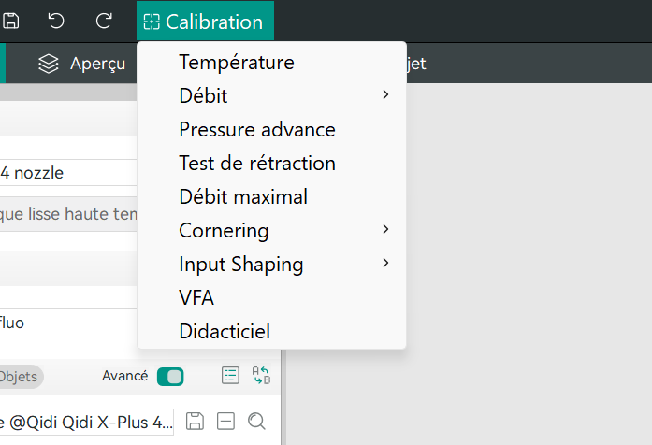Screen dimensions: 652x445
Task: Switch to the Aperçu tab
Action: pyautogui.click(x=82, y=64)
